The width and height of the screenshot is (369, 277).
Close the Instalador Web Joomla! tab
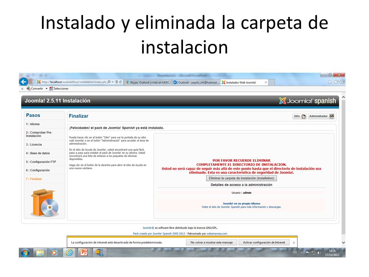pos(266,82)
